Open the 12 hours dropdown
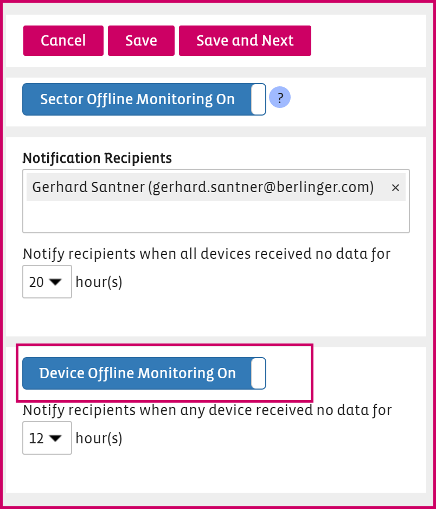The image size is (436, 509). click(x=47, y=438)
